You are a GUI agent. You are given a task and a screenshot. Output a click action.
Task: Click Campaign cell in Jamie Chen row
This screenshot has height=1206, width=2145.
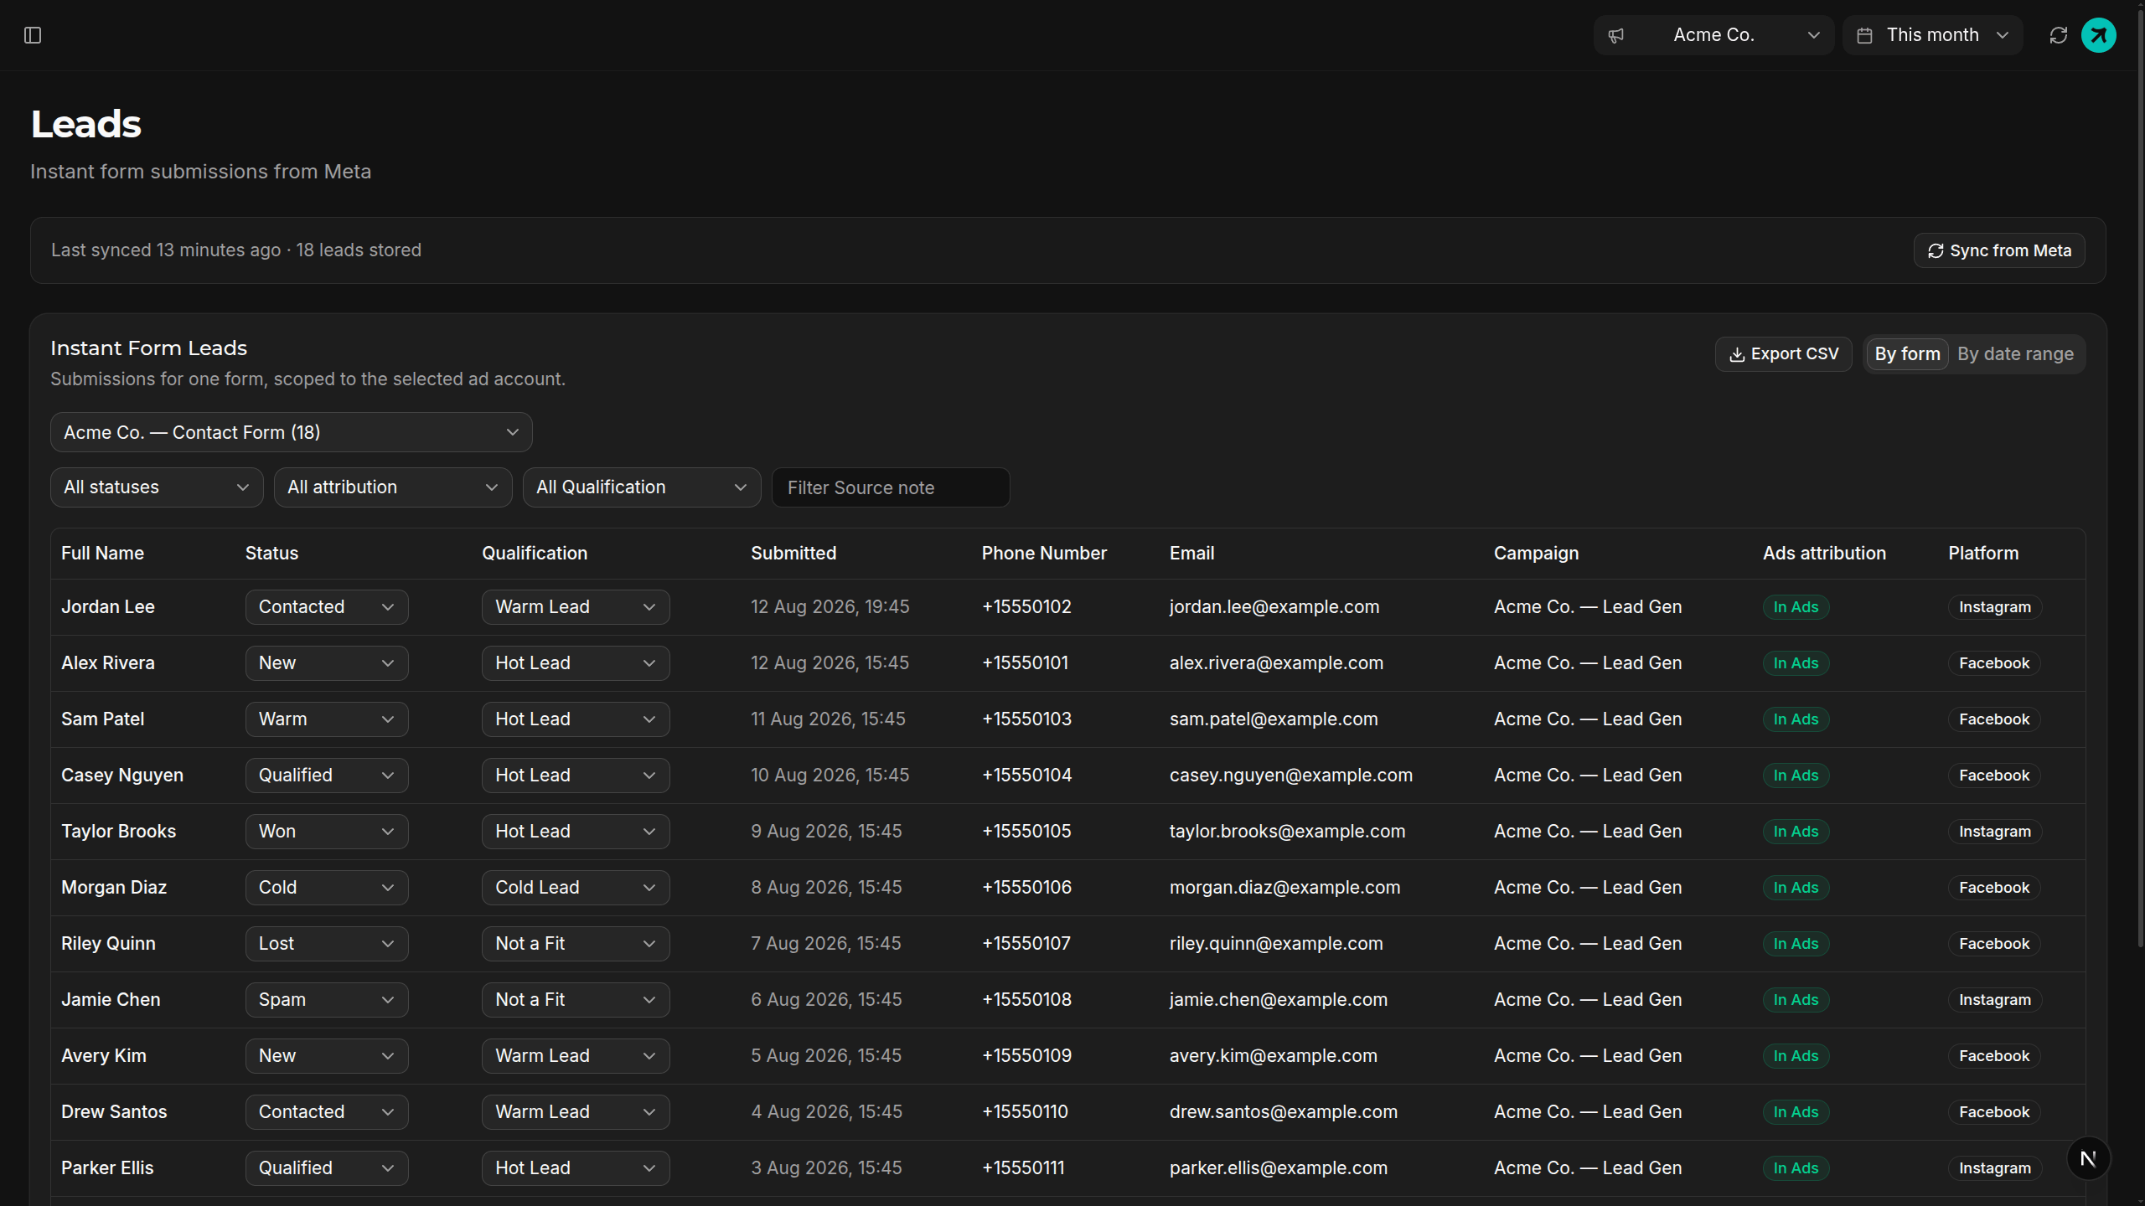[1588, 1000]
